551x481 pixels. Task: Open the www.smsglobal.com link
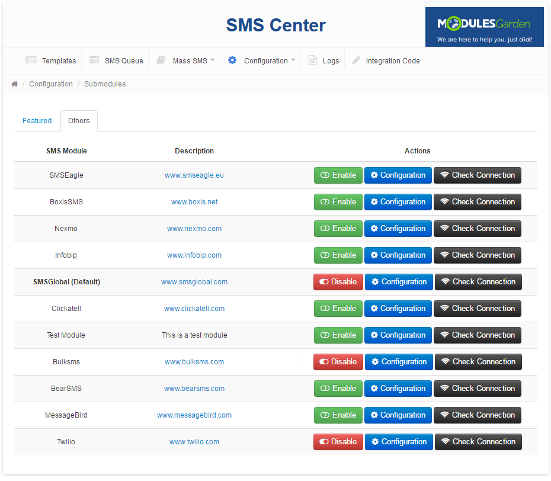coord(194,282)
